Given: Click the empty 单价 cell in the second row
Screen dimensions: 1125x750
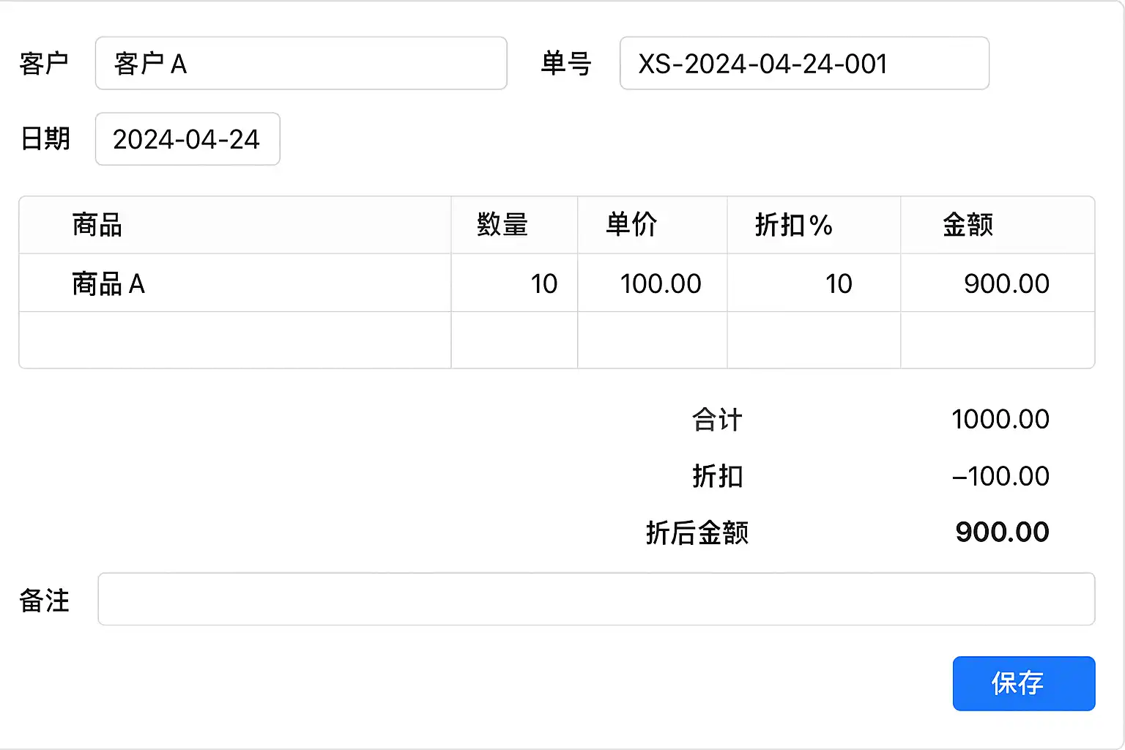Looking at the screenshot, I should 652,341.
